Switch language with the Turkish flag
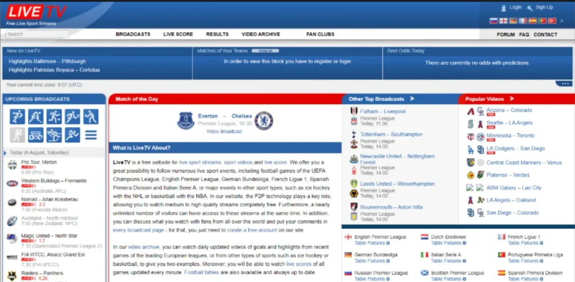This screenshot has height=282, width=575. coord(552,21)
